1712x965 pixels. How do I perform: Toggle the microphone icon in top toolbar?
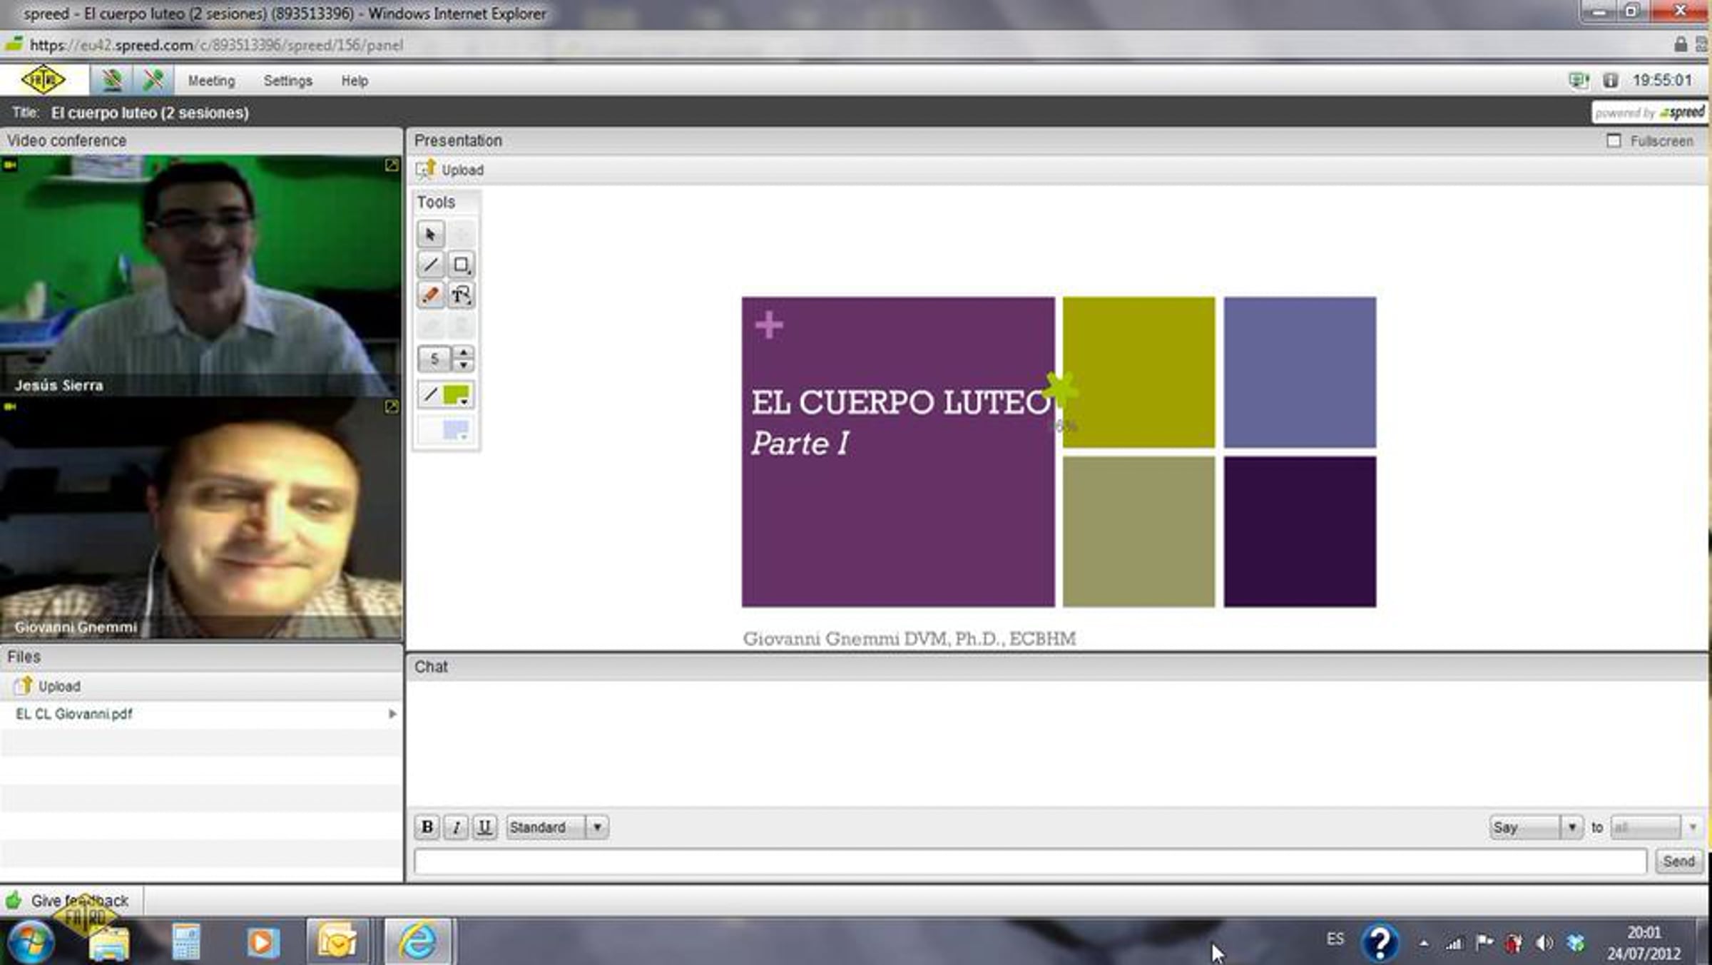[x=153, y=80]
